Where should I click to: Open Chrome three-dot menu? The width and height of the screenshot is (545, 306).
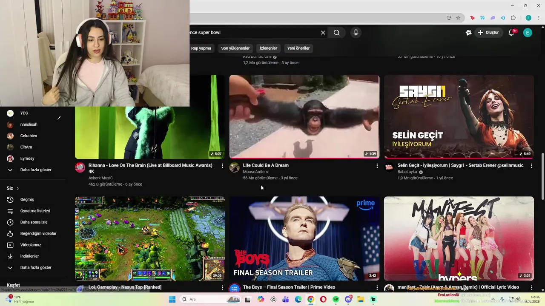[539, 18]
